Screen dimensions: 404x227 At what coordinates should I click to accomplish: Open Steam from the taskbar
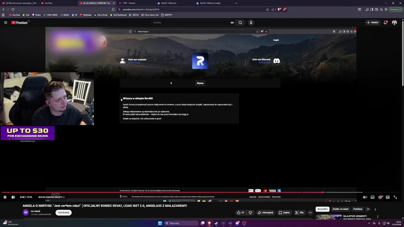[216, 223]
